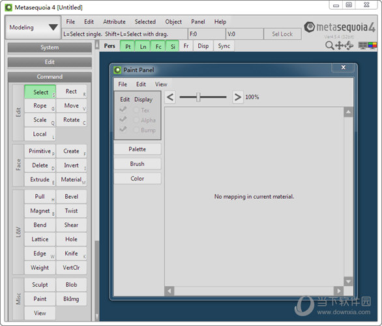Image resolution: width=382 pixels, height=326 pixels.
Task: Open the main File menu
Action: click(70, 22)
